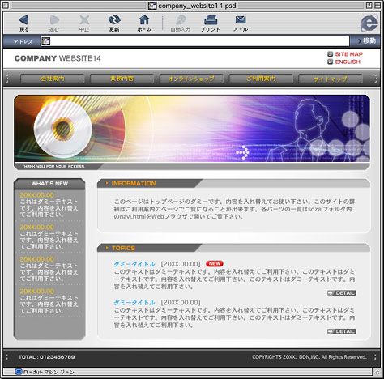Click the Forward arrow icon in toolbar

54,20
